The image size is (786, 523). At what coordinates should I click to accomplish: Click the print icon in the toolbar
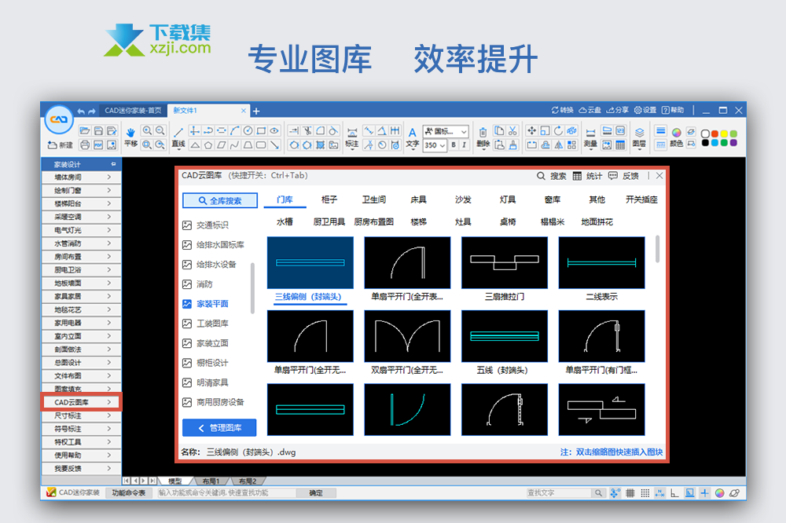click(x=85, y=144)
